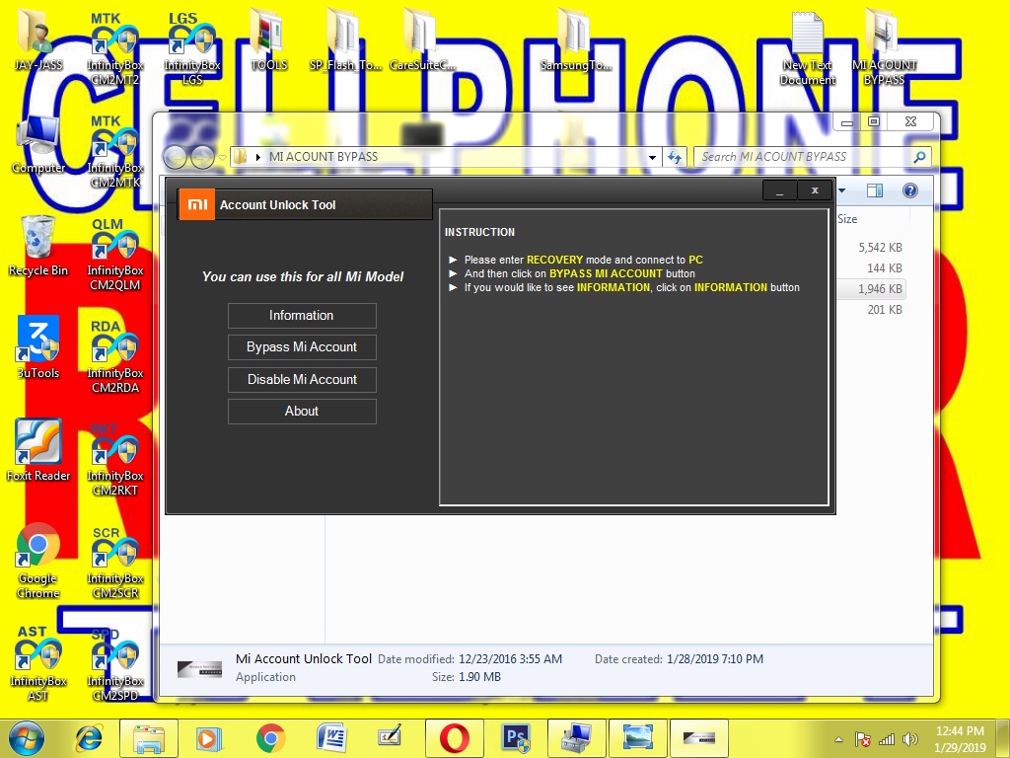Screen dimensions: 1010x758
Task: Open Microsoft Word taskbar icon
Action: coord(331,738)
